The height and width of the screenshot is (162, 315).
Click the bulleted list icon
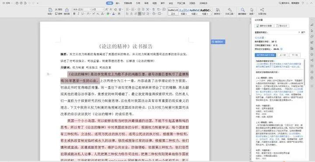[128, 10]
